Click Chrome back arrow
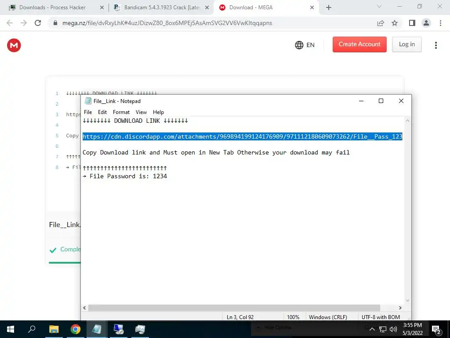450x338 pixels. coord(10,23)
